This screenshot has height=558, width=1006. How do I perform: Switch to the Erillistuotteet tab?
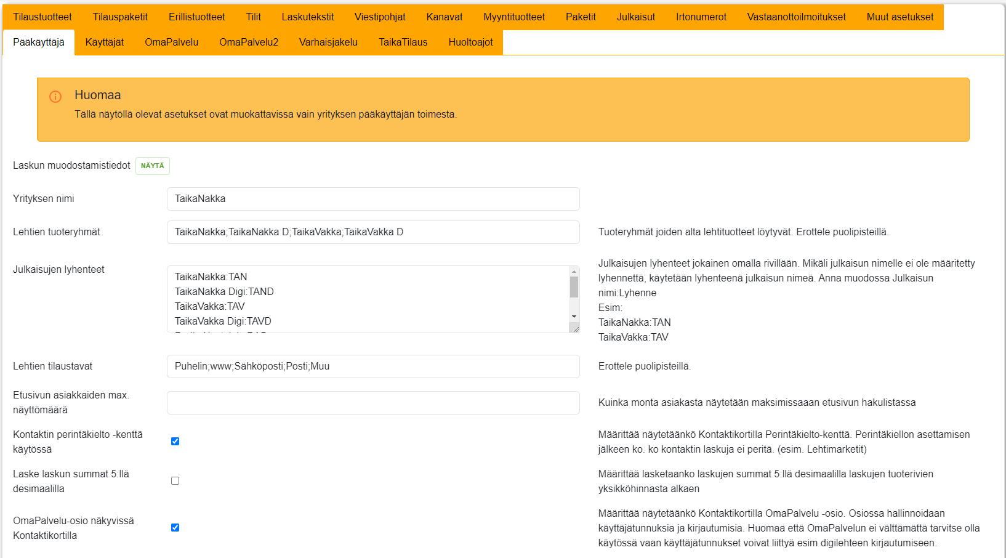click(197, 17)
